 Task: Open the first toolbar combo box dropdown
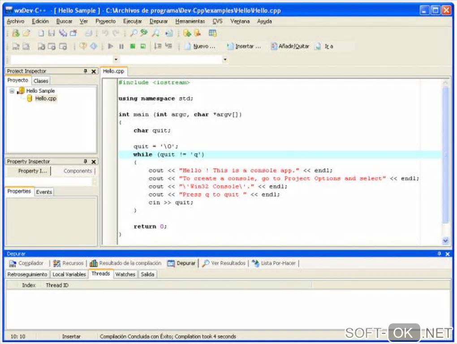(x=116, y=59)
